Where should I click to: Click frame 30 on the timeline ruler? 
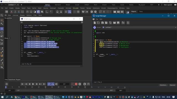point(45,87)
